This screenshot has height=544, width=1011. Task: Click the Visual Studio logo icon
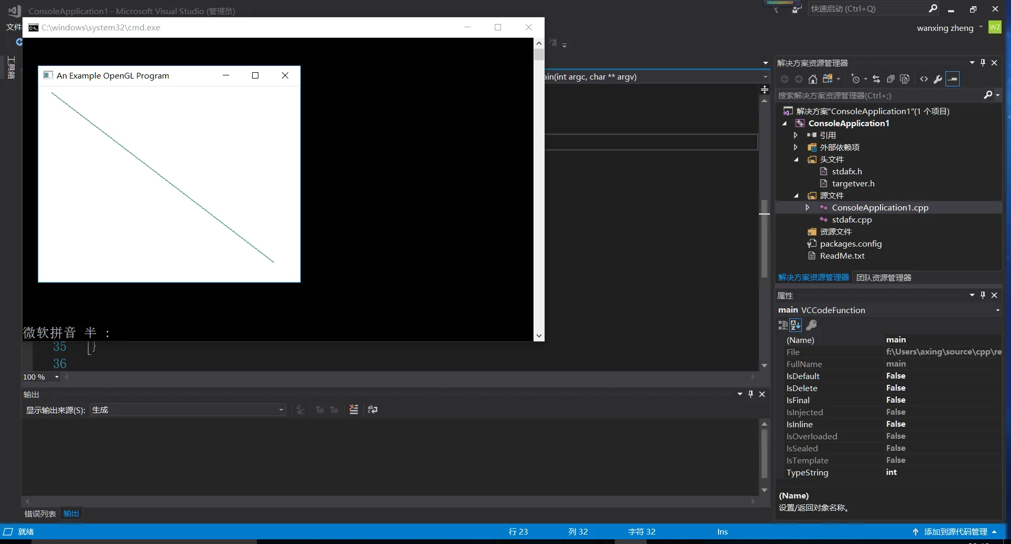(x=14, y=10)
